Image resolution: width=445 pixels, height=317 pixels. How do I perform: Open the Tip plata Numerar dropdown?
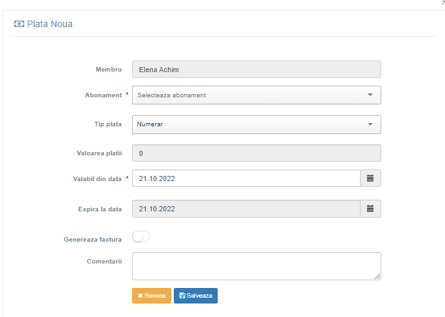256,124
